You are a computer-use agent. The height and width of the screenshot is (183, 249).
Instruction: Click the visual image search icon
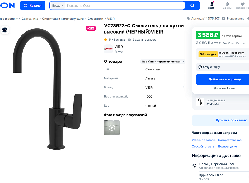coord(5,30)
